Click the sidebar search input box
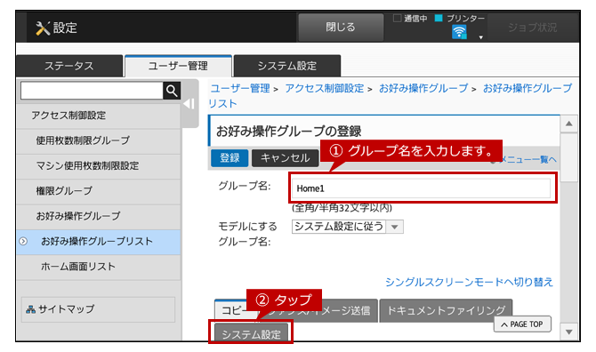The height and width of the screenshot is (352, 596). [92, 91]
